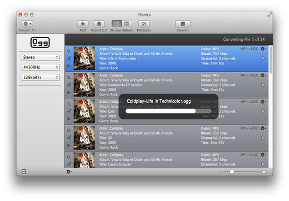Open gear menu for Cemeteries Of London row

click(263, 75)
